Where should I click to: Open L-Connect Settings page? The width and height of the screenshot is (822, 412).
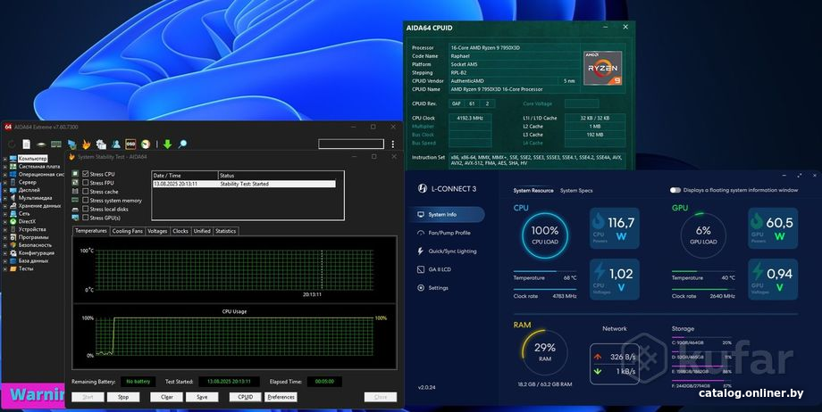coord(438,288)
